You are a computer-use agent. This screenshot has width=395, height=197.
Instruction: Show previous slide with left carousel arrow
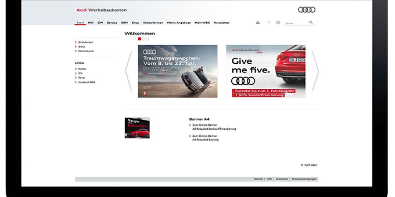128,71
